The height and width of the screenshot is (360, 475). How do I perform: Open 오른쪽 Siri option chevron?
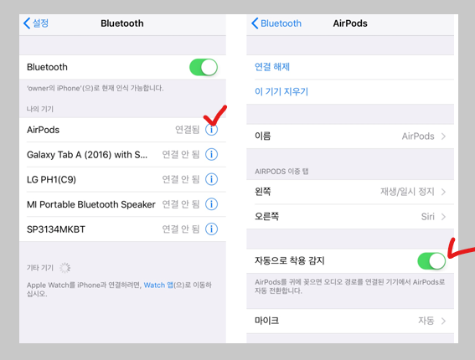point(443,217)
